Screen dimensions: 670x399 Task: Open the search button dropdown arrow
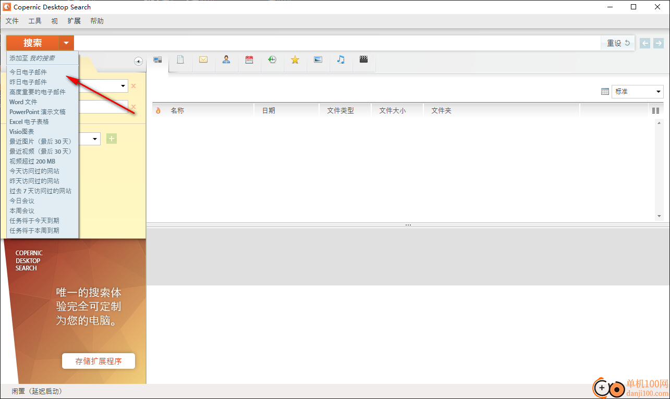66,43
